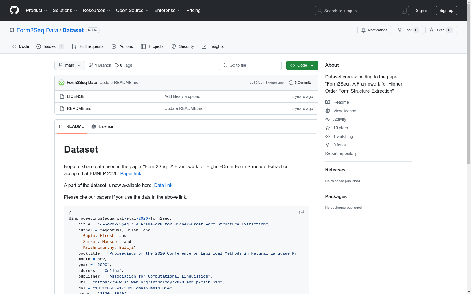Viewport: 471px width, 294px height.
Task: Click the book icon beside Readme
Action: (328, 102)
